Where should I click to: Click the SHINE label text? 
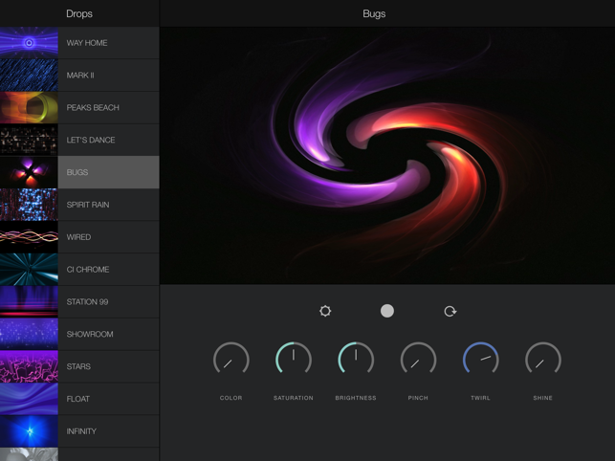[x=543, y=398]
